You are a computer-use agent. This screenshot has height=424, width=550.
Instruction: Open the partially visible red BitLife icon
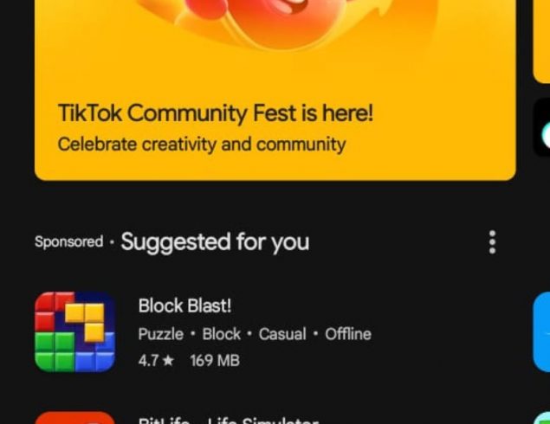click(74, 418)
